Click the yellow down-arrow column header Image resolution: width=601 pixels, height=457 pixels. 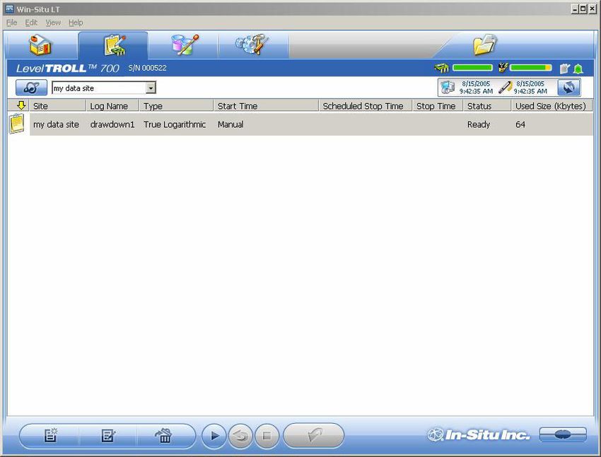tap(21, 105)
